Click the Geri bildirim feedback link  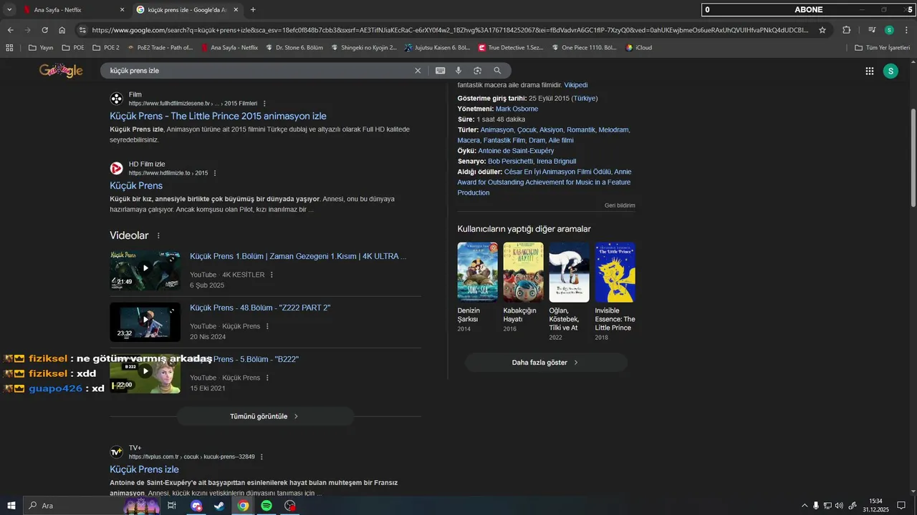[x=620, y=205]
